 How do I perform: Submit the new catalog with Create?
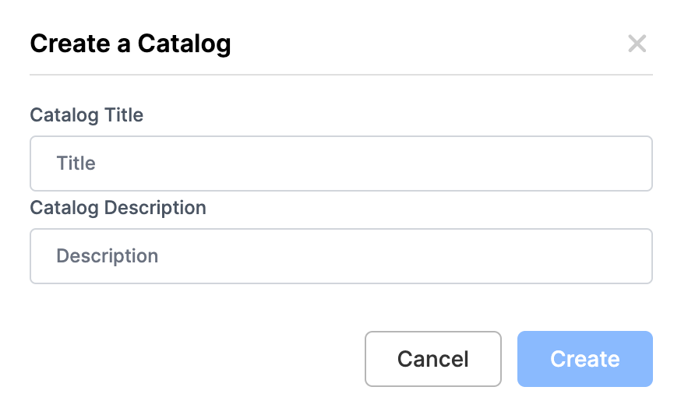tap(584, 359)
